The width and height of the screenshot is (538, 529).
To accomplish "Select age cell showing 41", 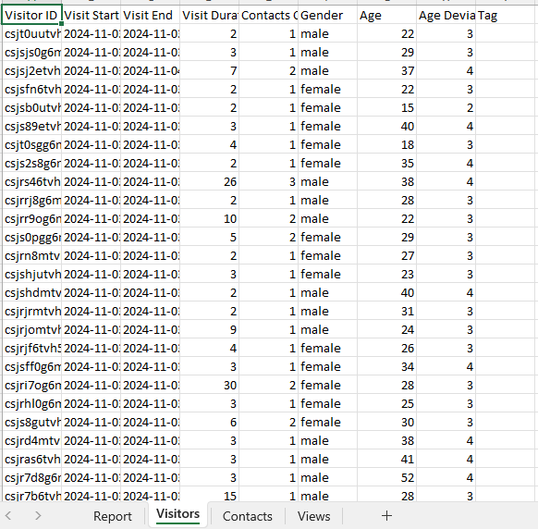I will click(x=386, y=459).
